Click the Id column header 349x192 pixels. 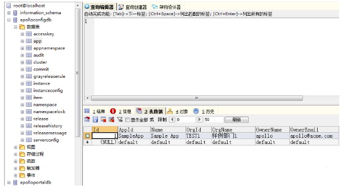coord(105,130)
